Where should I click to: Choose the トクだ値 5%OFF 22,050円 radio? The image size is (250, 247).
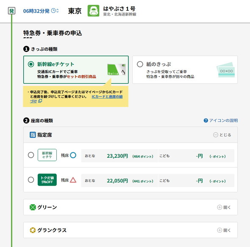(x=31, y=180)
